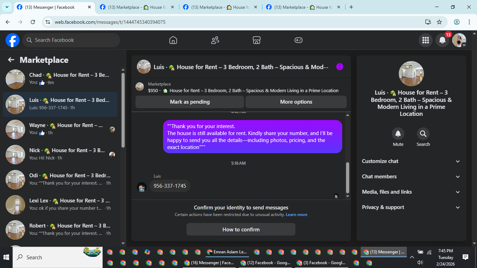This screenshot has height=268, width=477.
Task: Click the Windows taskbar search box
Action: tap(58, 257)
